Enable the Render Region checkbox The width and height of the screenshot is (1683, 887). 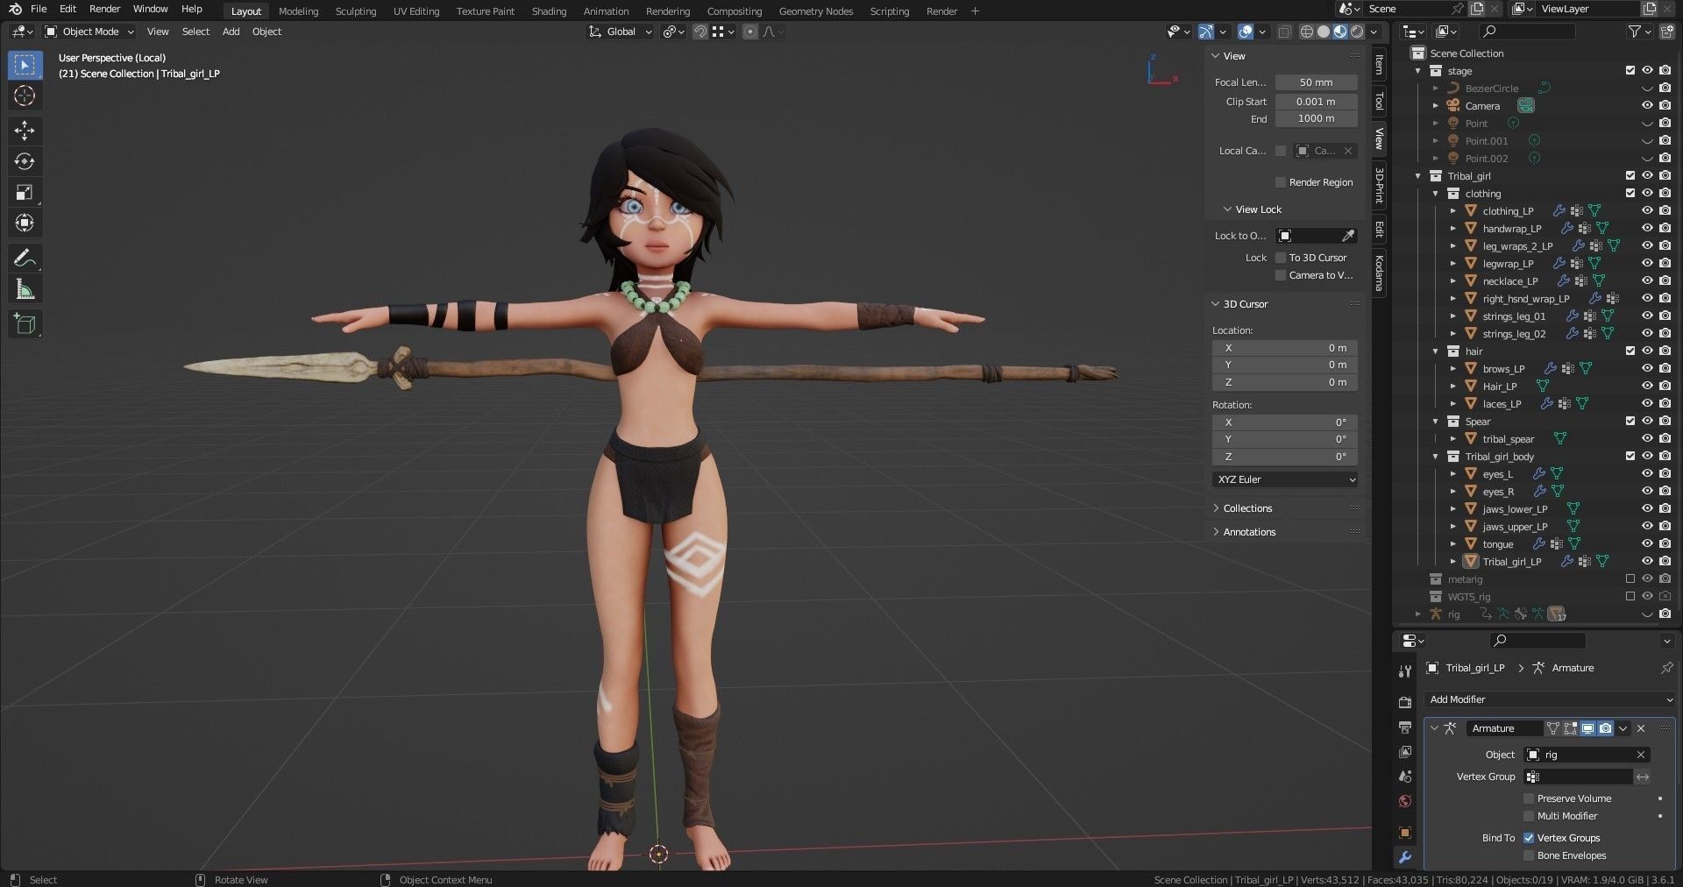(x=1281, y=182)
